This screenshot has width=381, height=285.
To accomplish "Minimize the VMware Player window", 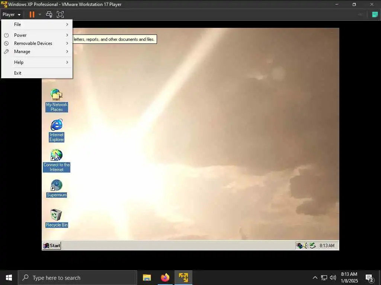I will click(337, 4).
